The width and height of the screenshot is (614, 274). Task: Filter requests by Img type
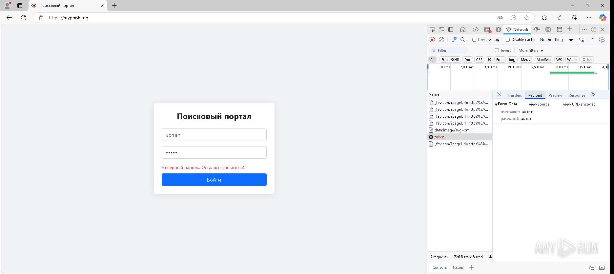512,60
